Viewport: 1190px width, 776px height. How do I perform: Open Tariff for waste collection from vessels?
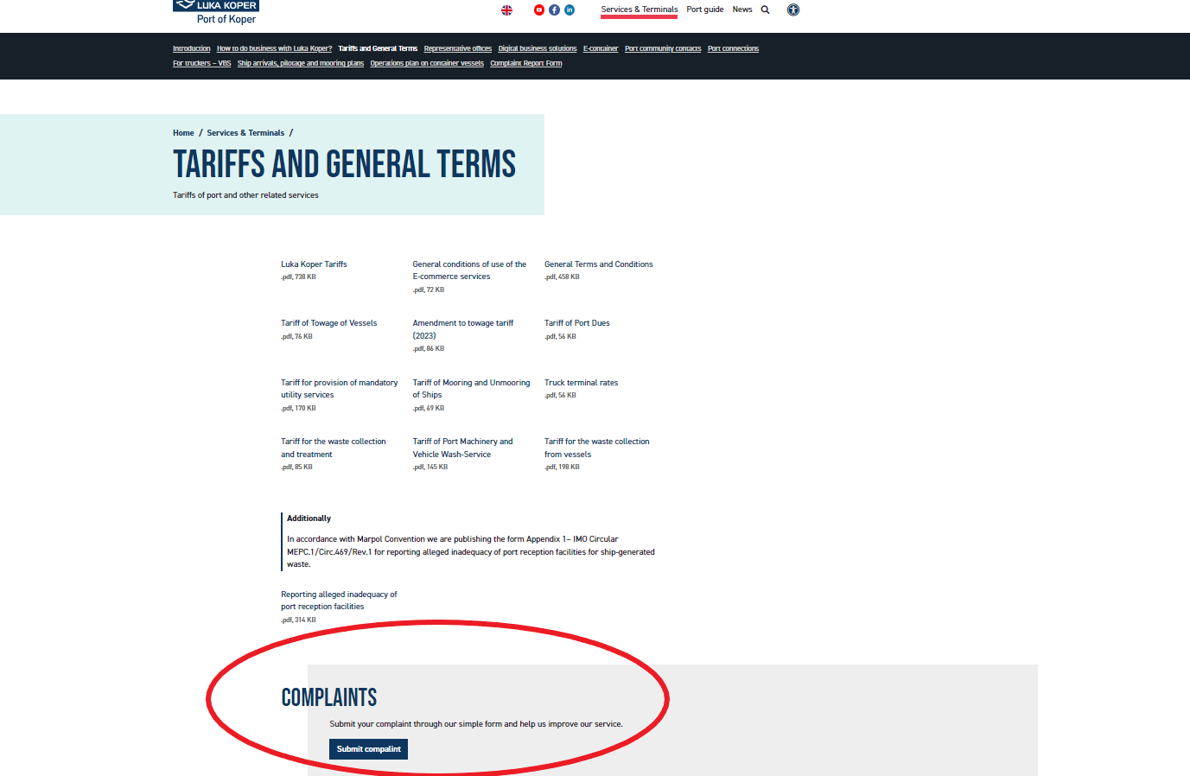(x=597, y=448)
